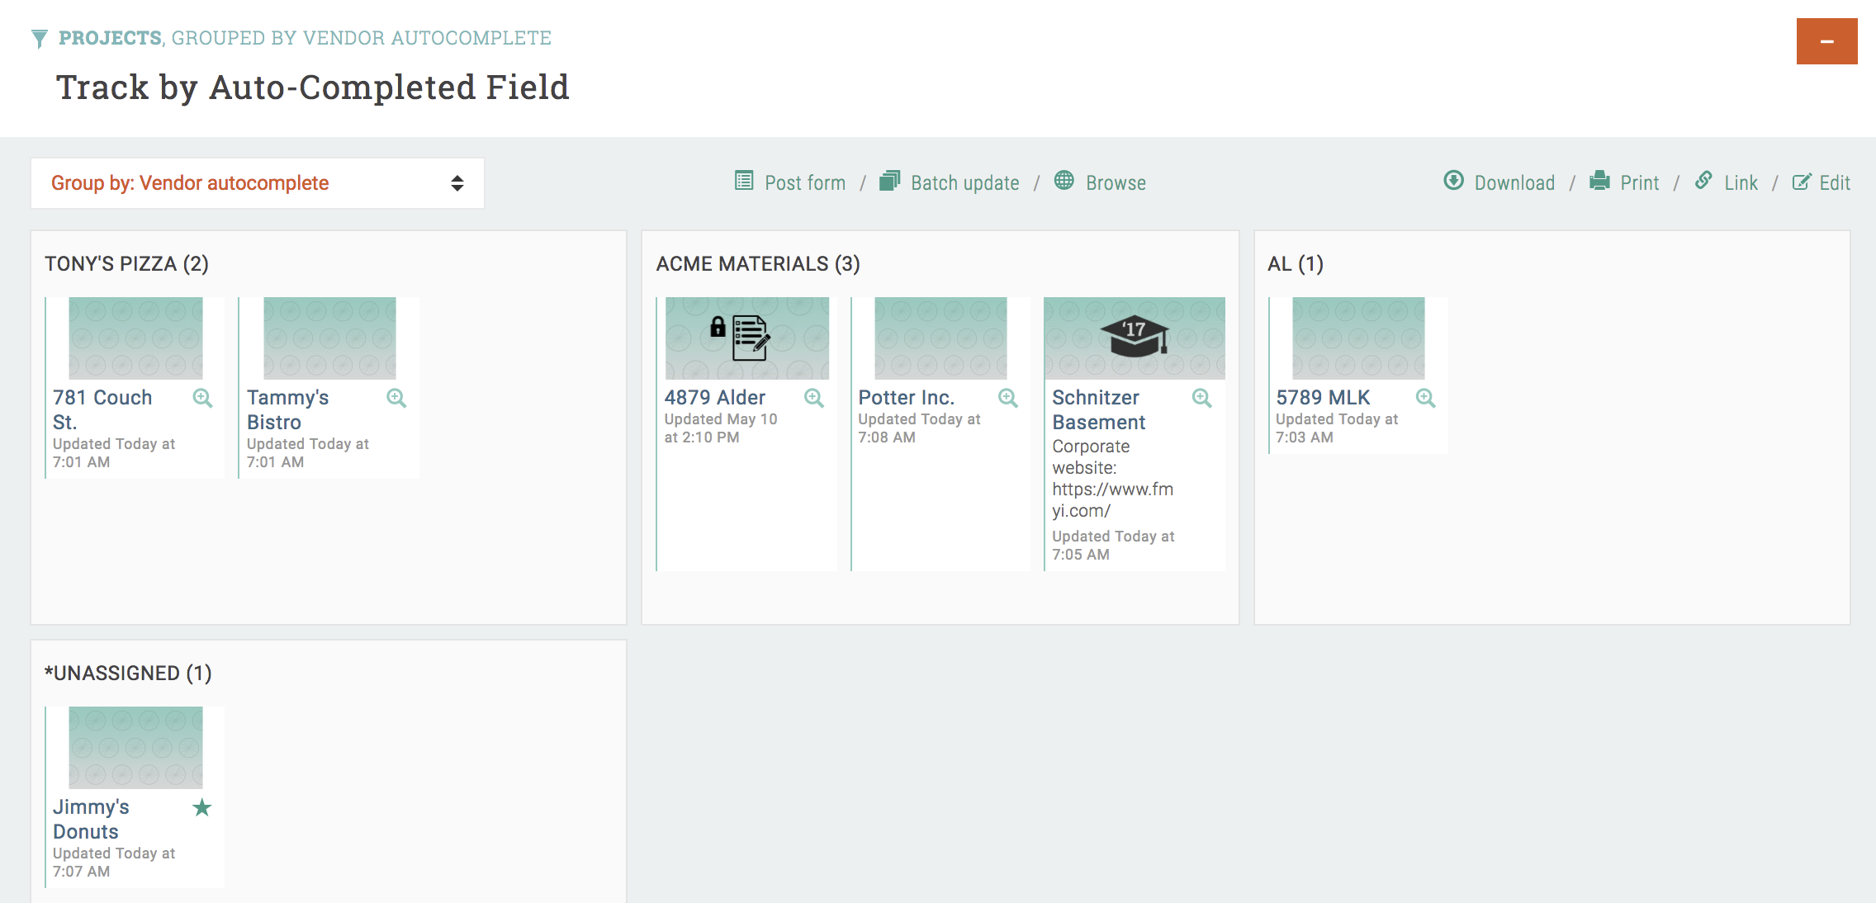Click the Post form link
Image resolution: width=1876 pixels, height=903 pixels.
point(804,183)
